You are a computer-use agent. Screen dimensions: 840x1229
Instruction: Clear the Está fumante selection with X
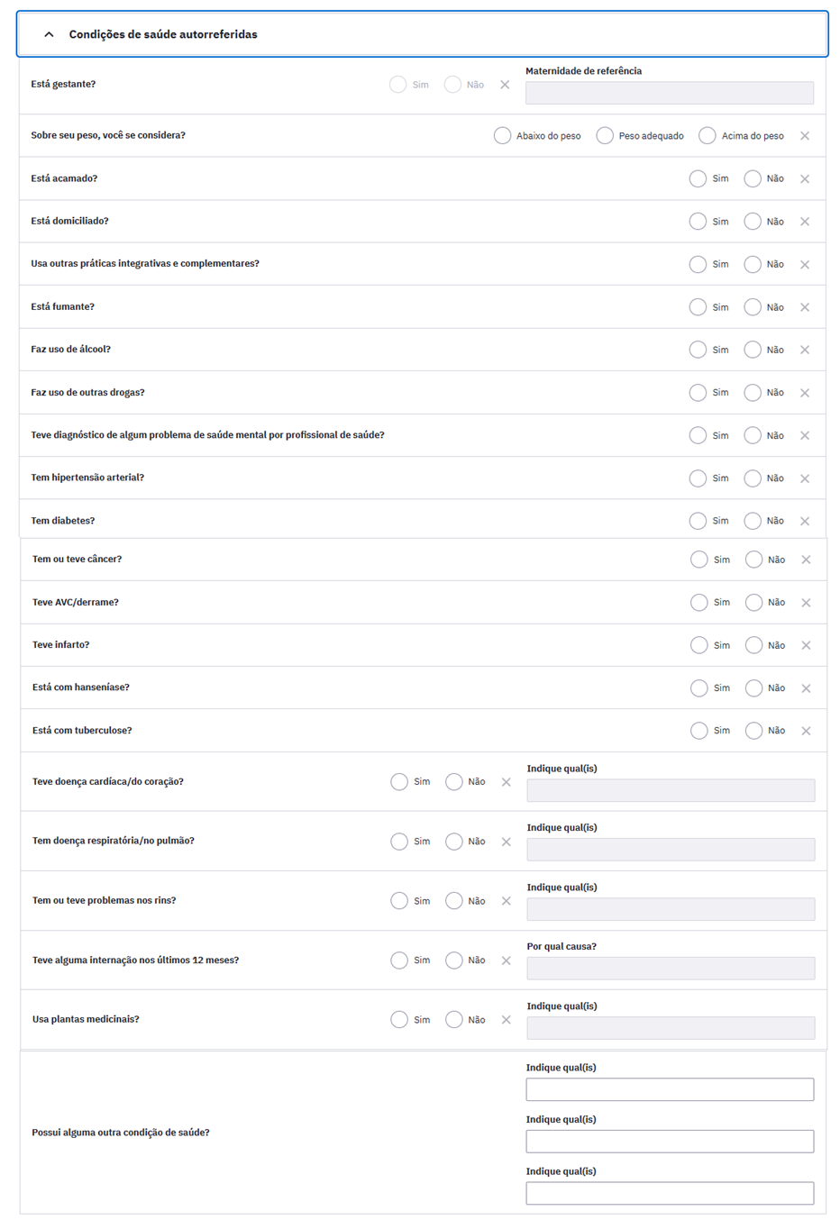(805, 307)
